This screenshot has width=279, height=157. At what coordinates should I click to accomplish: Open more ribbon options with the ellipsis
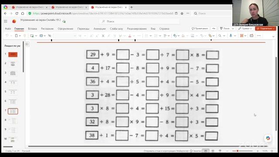point(259,36)
